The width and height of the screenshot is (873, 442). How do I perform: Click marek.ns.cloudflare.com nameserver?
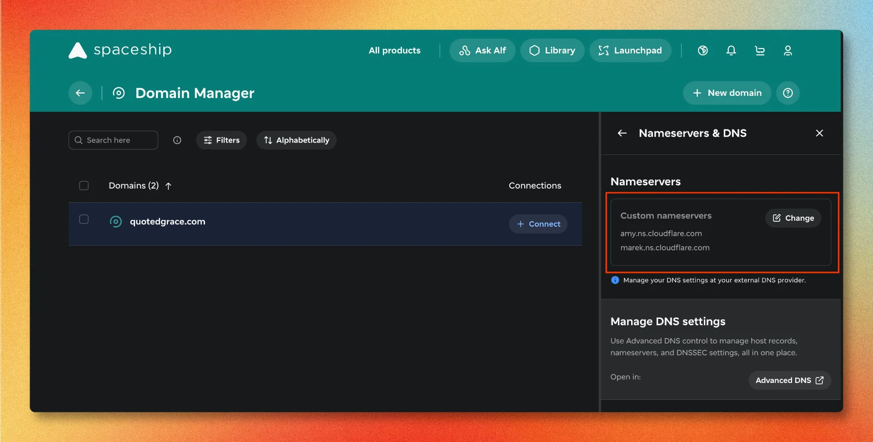point(665,248)
